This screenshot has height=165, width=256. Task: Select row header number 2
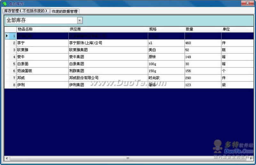pyautogui.click(x=11, y=43)
